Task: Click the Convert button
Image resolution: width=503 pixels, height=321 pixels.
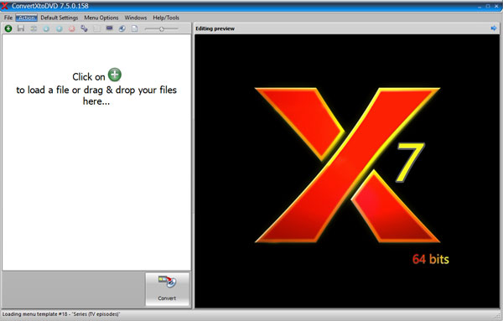Action: pyautogui.click(x=167, y=289)
